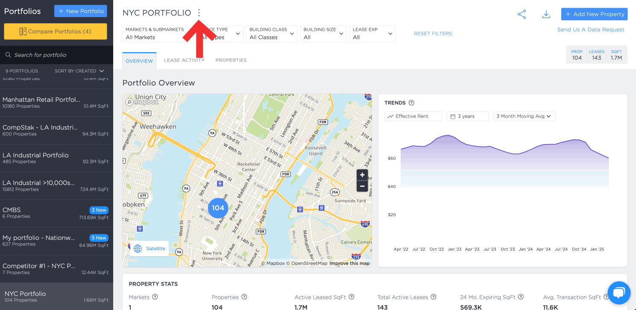Select LA Industrial Portfolio in sidebar

click(56, 158)
